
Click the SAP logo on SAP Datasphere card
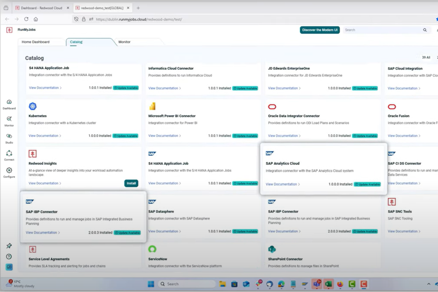coord(152,202)
